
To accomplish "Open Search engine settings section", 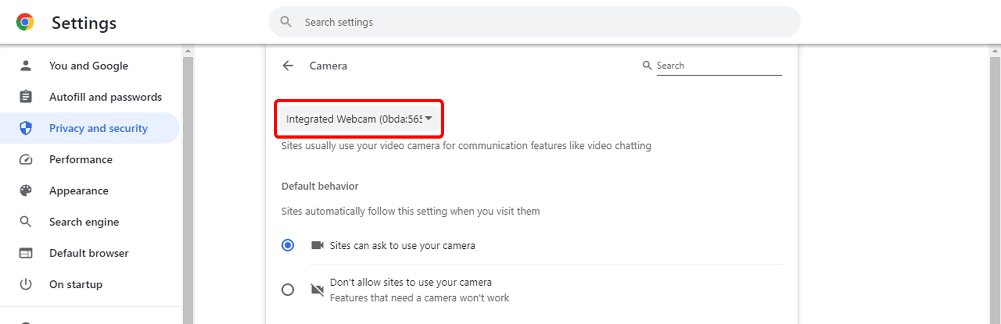I will tap(84, 222).
